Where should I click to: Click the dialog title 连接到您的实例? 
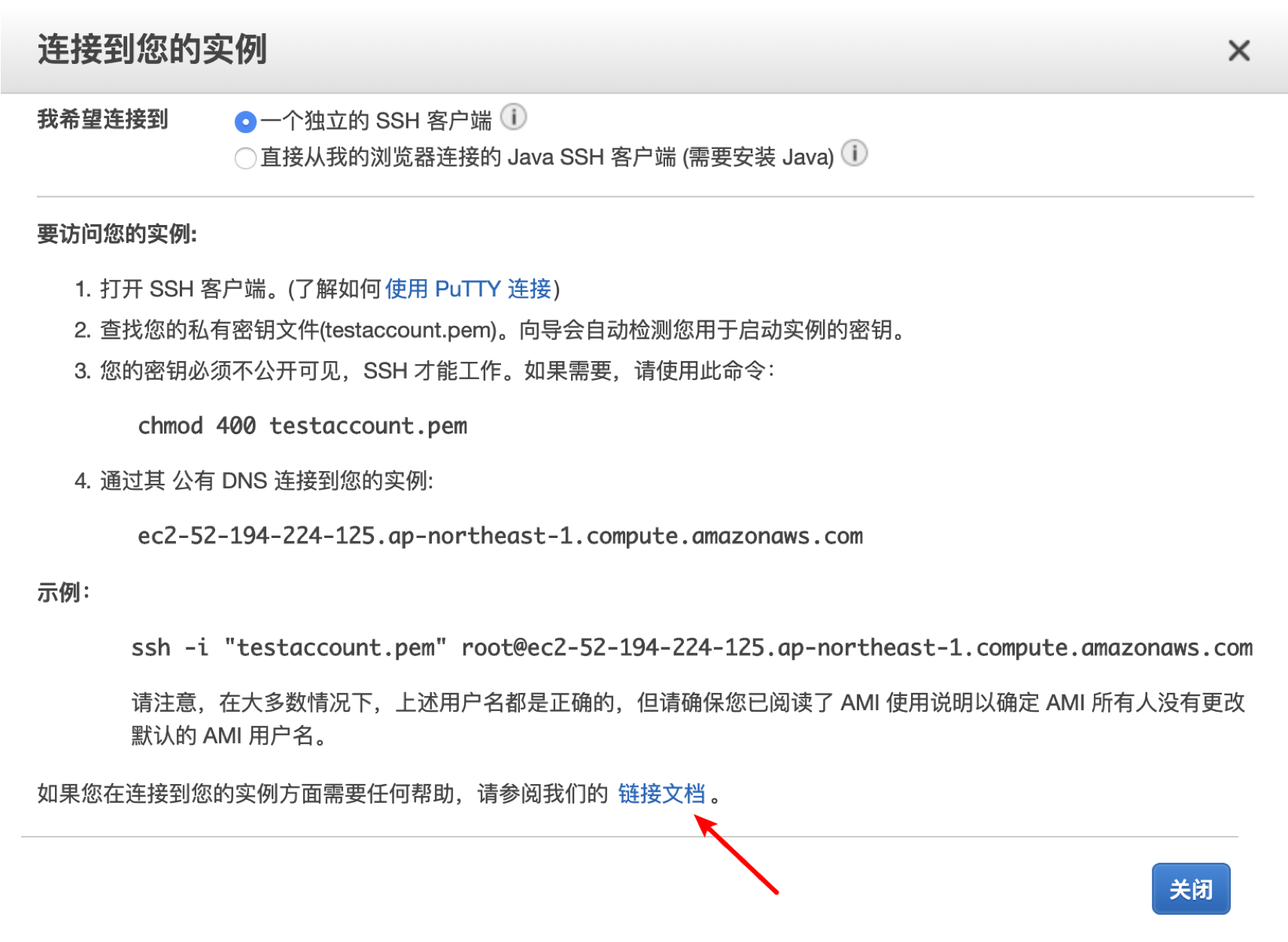pos(153,50)
